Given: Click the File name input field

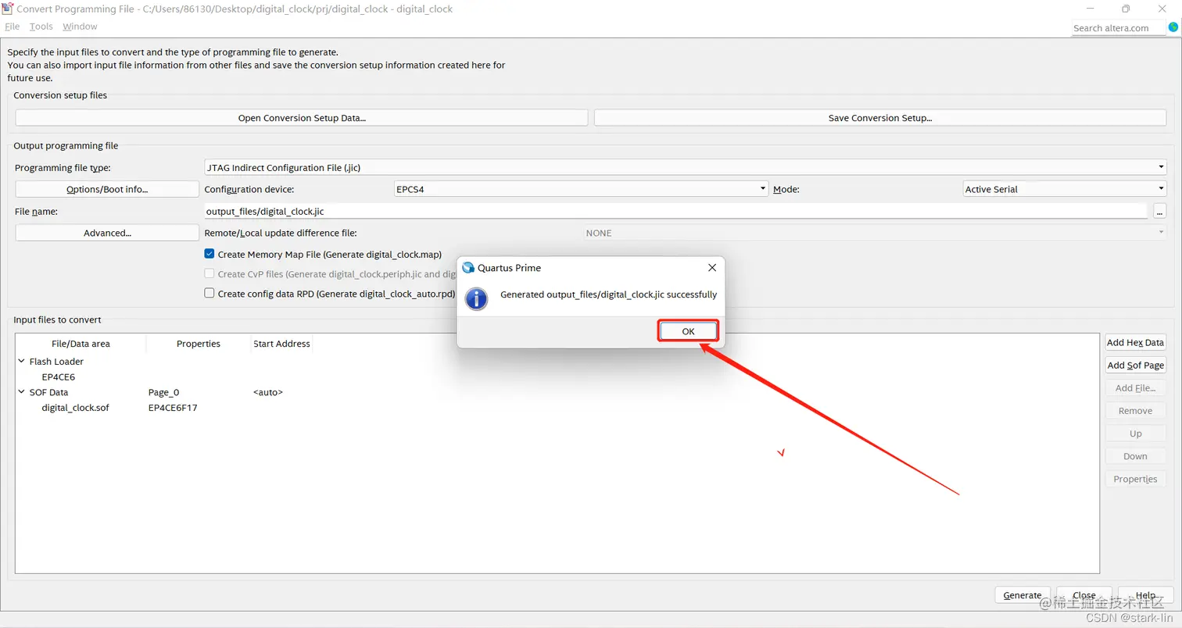Looking at the screenshot, I should tap(675, 211).
